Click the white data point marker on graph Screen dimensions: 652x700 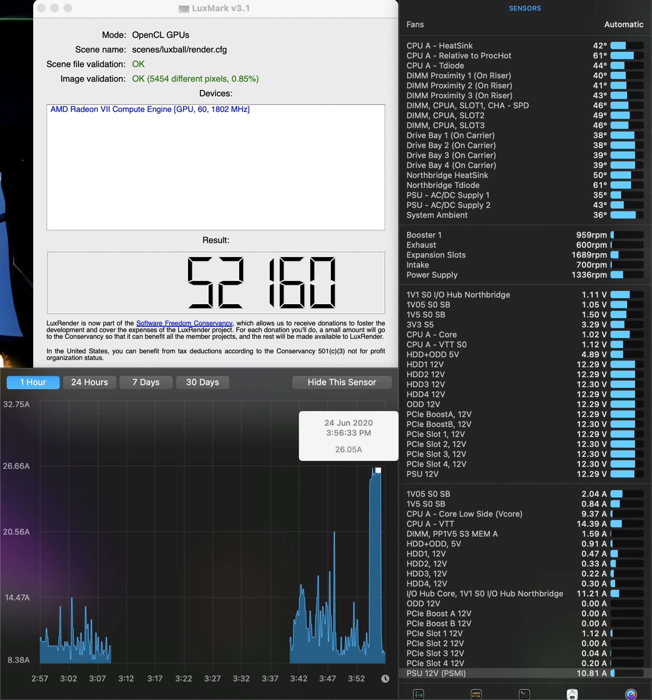[x=378, y=470]
